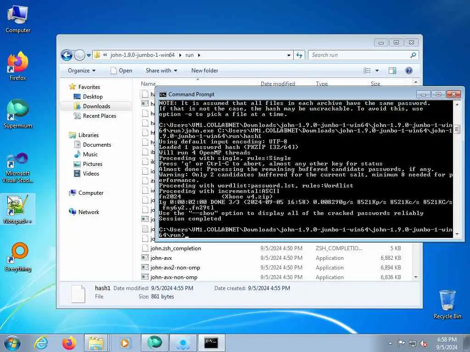The width and height of the screenshot is (470, 352).
Task: Open the Recycle Bin
Action: coord(447,304)
